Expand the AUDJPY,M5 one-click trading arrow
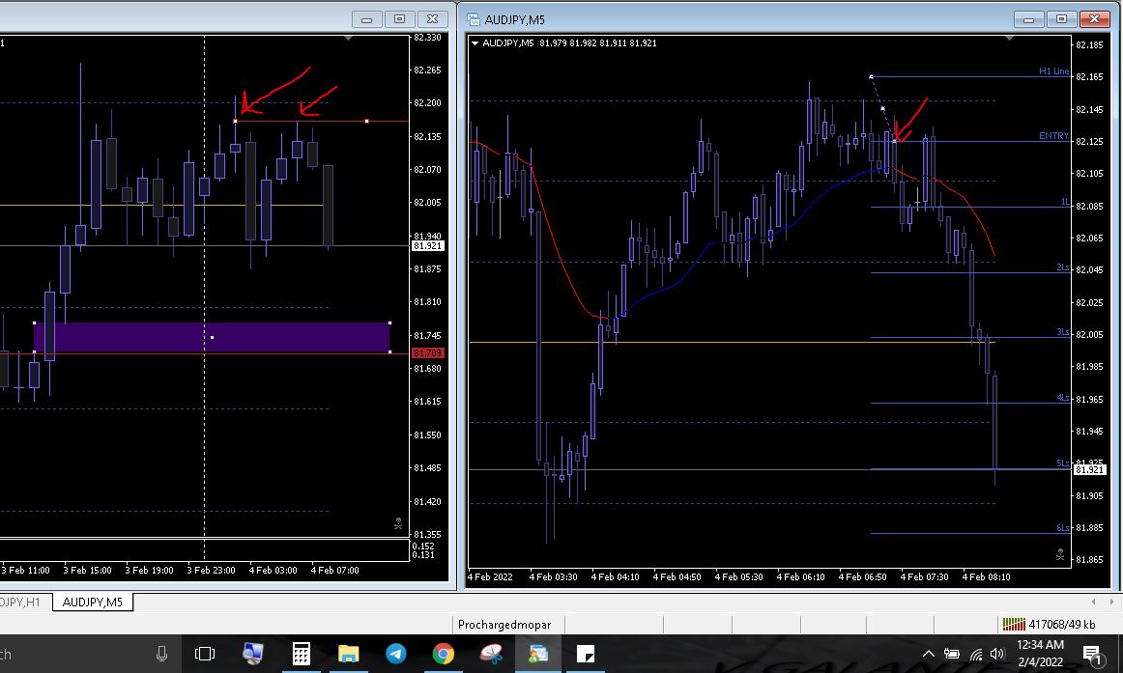1123x673 pixels. (475, 42)
